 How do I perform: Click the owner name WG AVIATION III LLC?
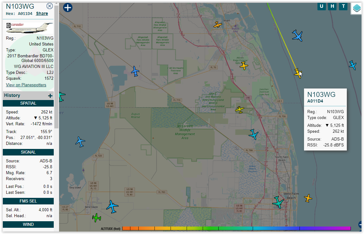34,66
